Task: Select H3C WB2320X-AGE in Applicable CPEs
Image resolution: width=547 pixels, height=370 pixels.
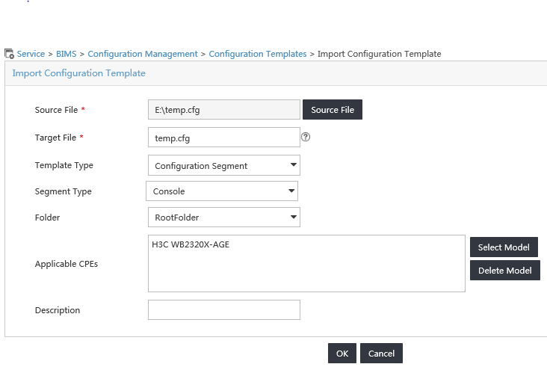Action: [191, 244]
